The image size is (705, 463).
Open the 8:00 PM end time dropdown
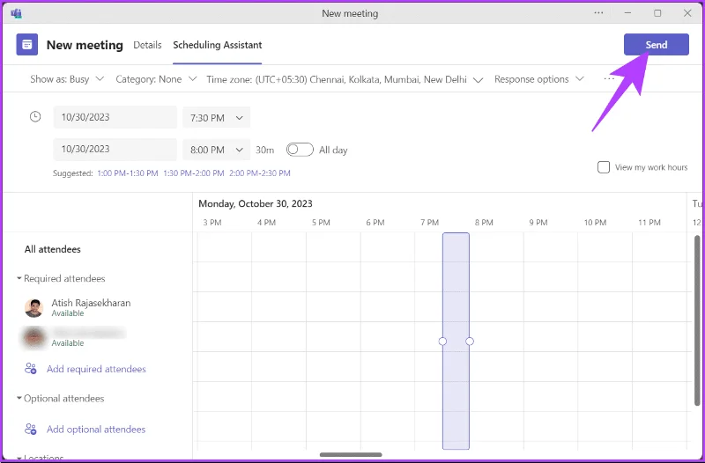point(216,150)
